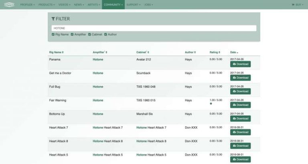Toggle the Amplifier filter checkbox

[x=72, y=34]
